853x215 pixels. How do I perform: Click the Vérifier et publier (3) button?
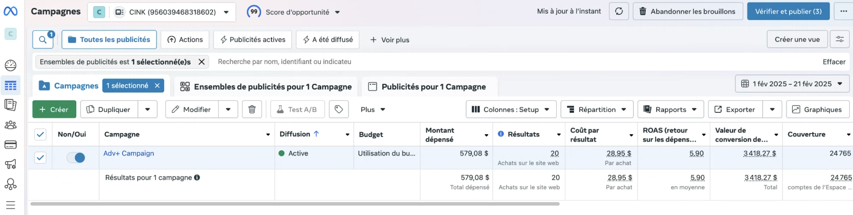[x=788, y=12]
